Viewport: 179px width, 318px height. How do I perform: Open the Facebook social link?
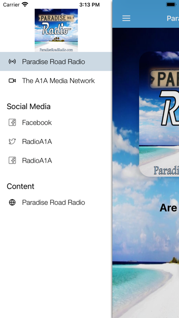[x=56, y=122]
